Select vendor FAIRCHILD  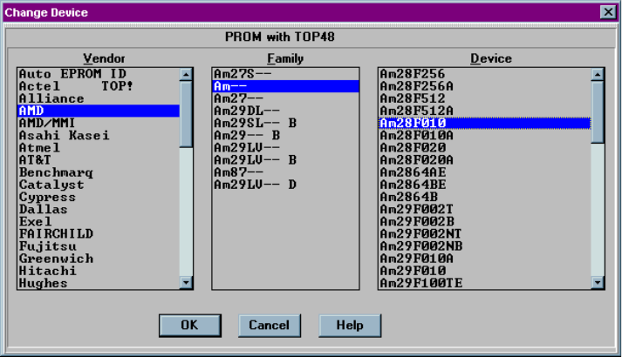[x=99, y=234]
